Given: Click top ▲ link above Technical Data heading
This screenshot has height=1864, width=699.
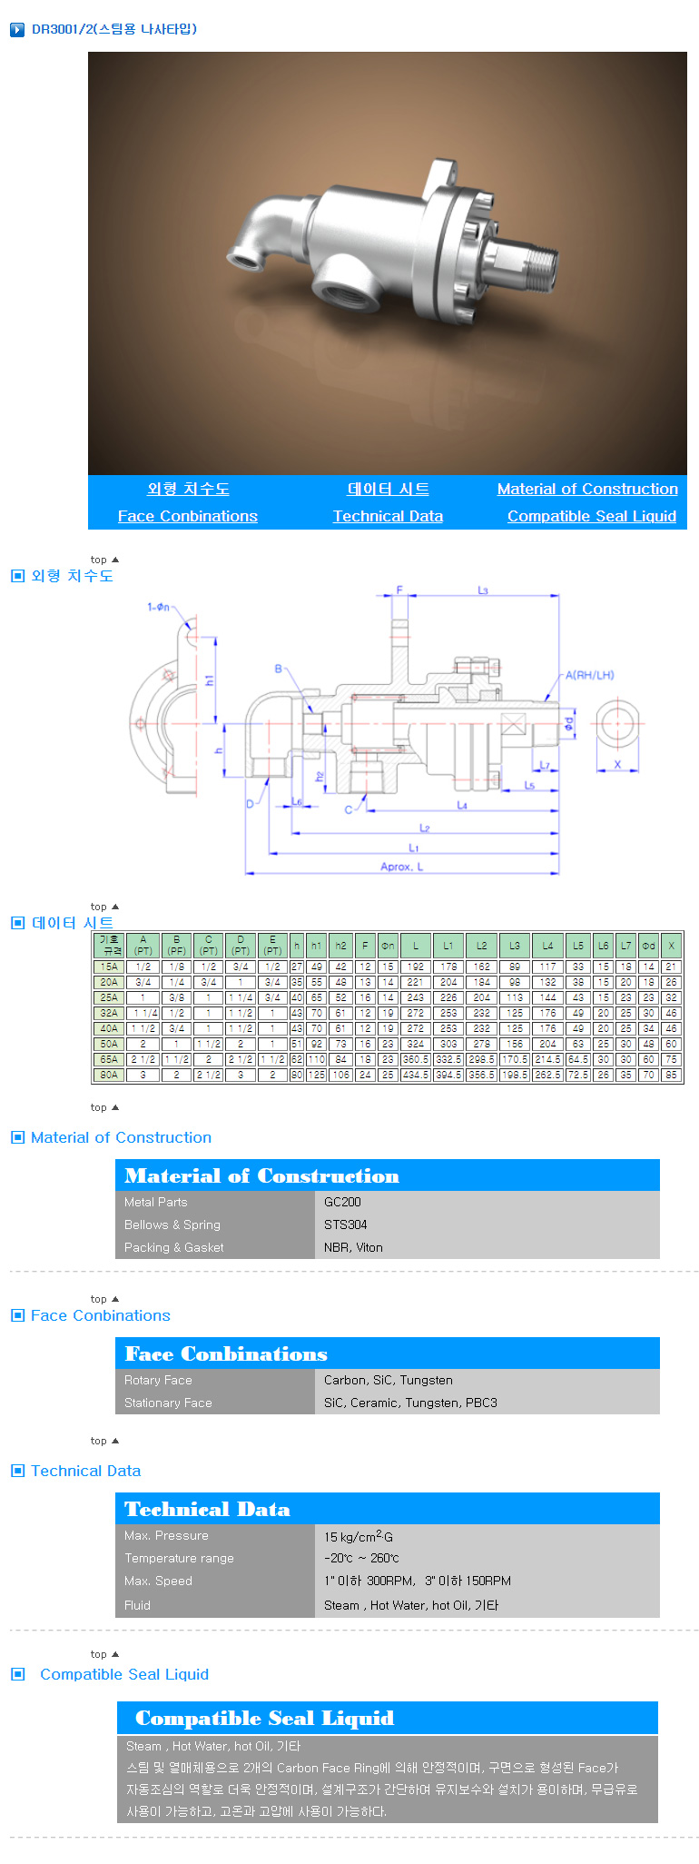Looking at the screenshot, I should click(x=104, y=1441).
